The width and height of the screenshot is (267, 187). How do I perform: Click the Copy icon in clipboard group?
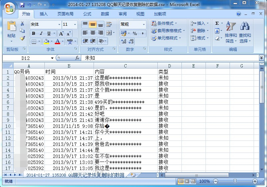point(22,31)
